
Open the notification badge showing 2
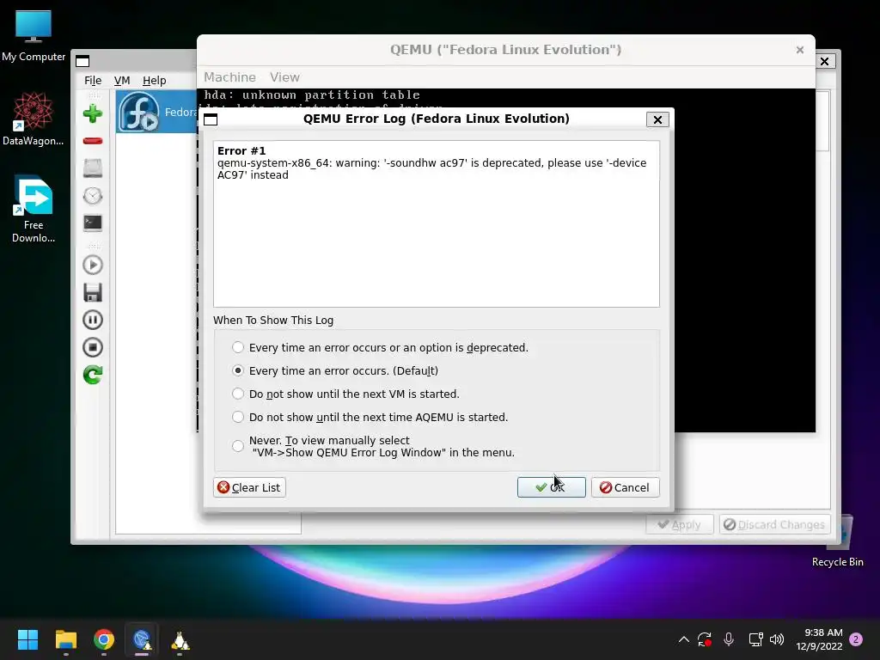pos(856,639)
